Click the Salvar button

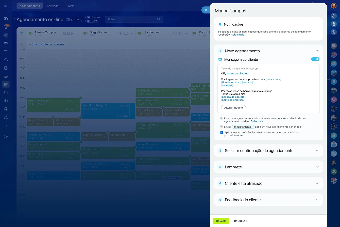(x=221, y=221)
